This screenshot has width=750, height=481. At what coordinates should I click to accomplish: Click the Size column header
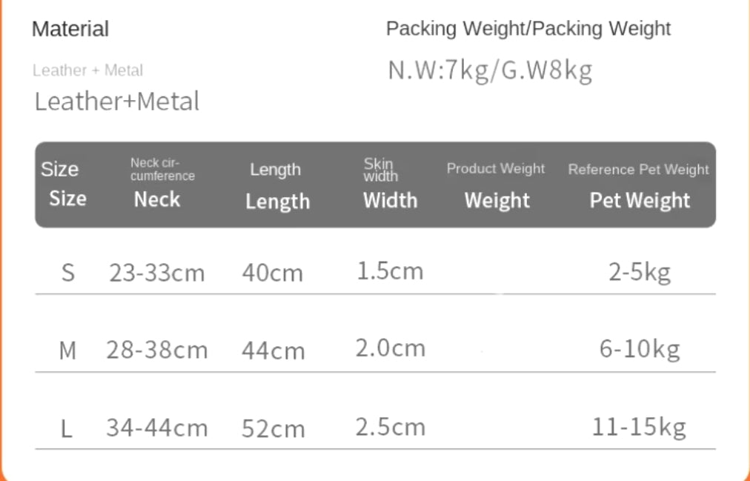(x=64, y=184)
